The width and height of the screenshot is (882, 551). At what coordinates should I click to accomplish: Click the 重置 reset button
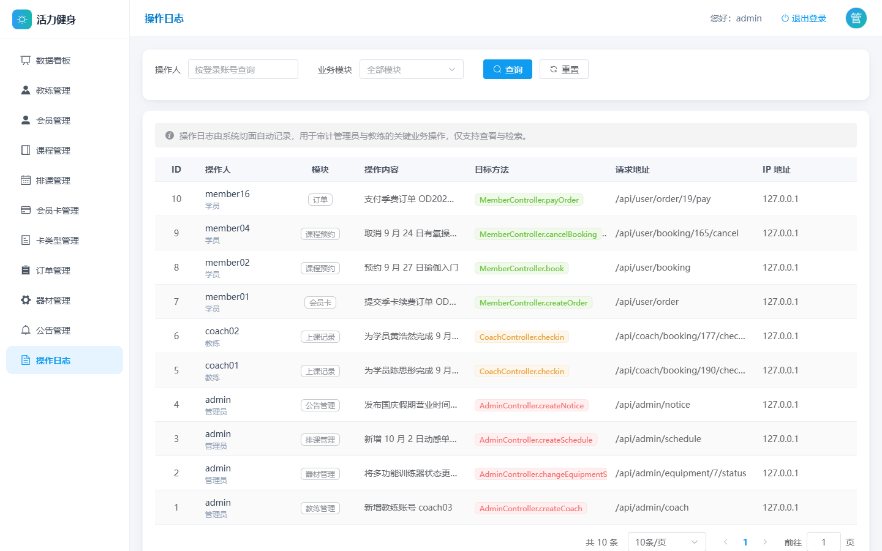[564, 69]
